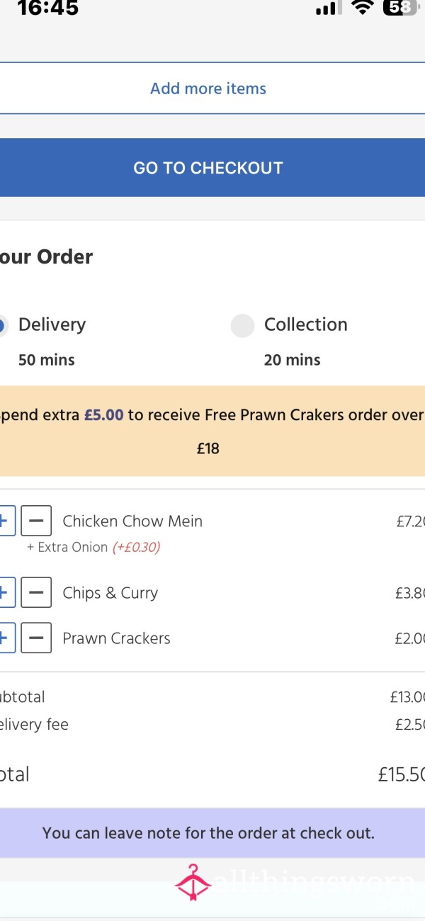The image size is (425, 921).
Task: Tap minus button for Chips & Curry
Action: [36, 593]
